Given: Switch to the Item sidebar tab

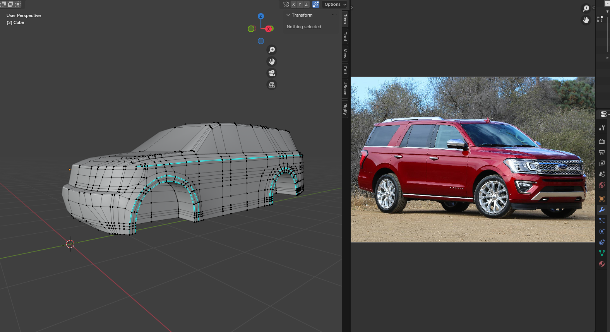Looking at the screenshot, I should point(345,19).
